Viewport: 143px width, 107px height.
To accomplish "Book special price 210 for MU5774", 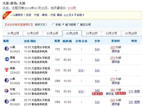I will pos(131,91).
